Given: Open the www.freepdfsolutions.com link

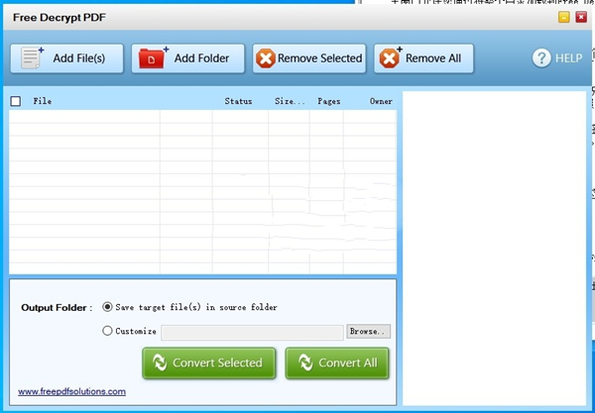Looking at the screenshot, I should (x=71, y=391).
